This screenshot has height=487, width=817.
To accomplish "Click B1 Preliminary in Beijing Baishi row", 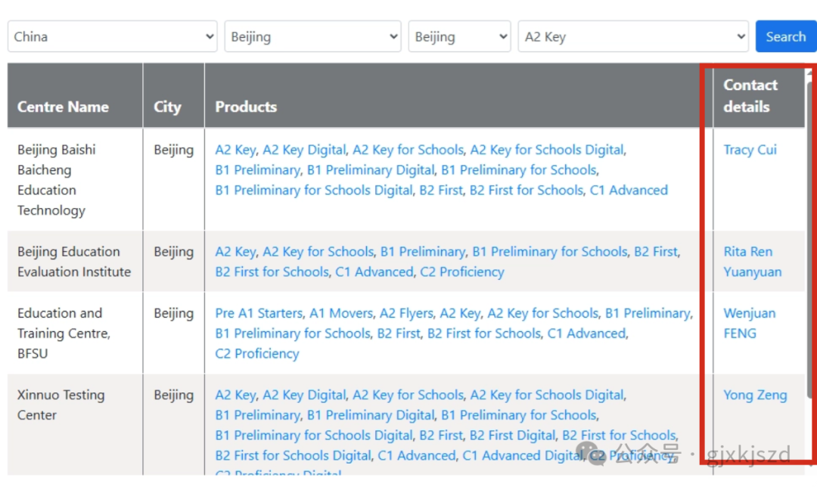I will (x=257, y=170).
